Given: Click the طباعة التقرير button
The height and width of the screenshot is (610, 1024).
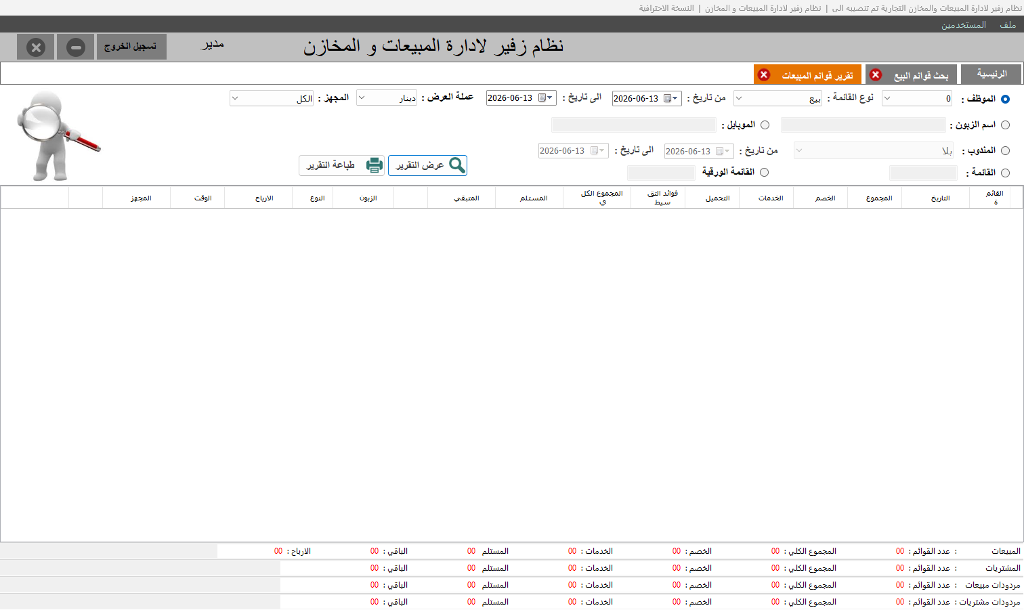Looking at the screenshot, I should pyautogui.click(x=342, y=165).
